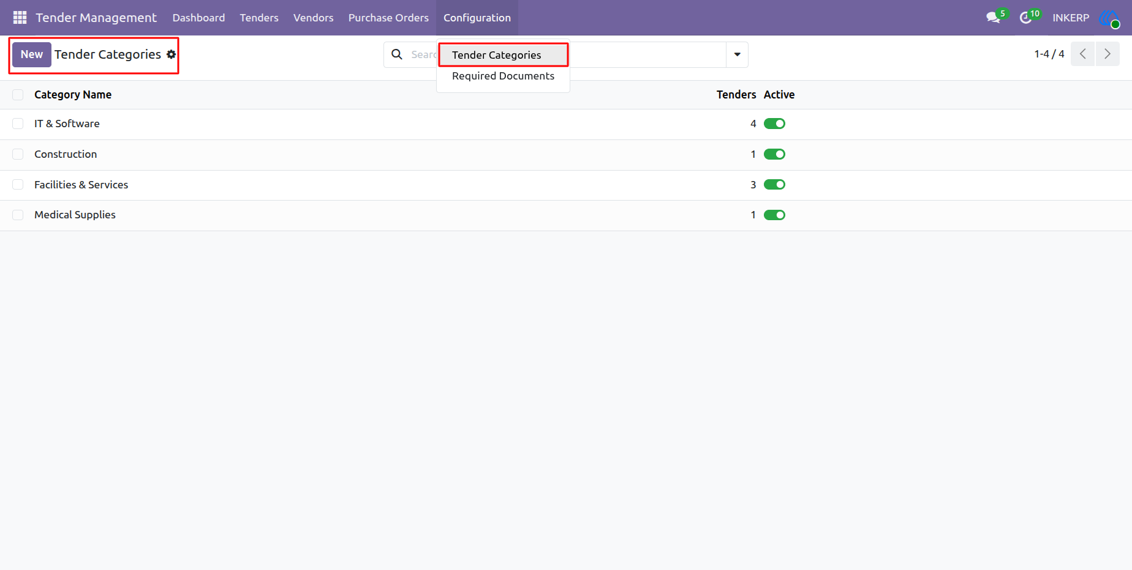1132x570 pixels.
Task: Go to the next page arrow
Action: point(1107,54)
